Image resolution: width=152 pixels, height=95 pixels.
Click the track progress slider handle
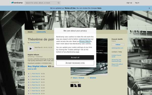tap(36, 50)
